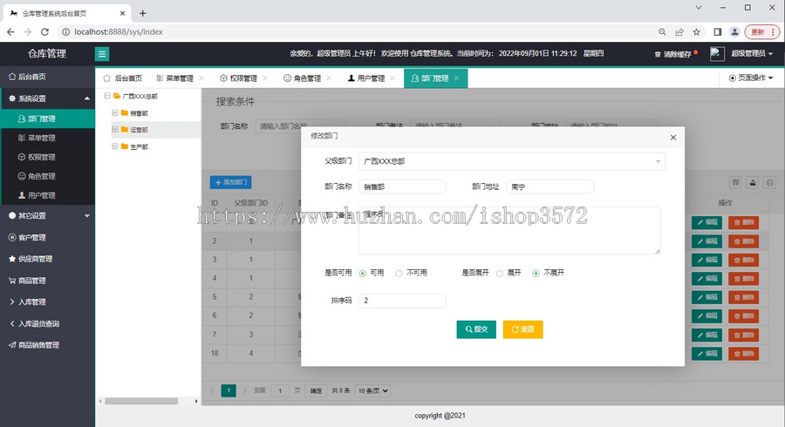Expand 其它设置 sidebar section

pyautogui.click(x=47, y=215)
